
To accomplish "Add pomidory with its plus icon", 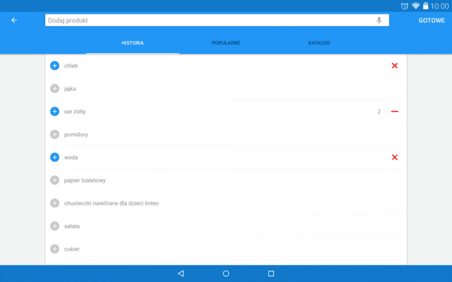I will tap(54, 134).
